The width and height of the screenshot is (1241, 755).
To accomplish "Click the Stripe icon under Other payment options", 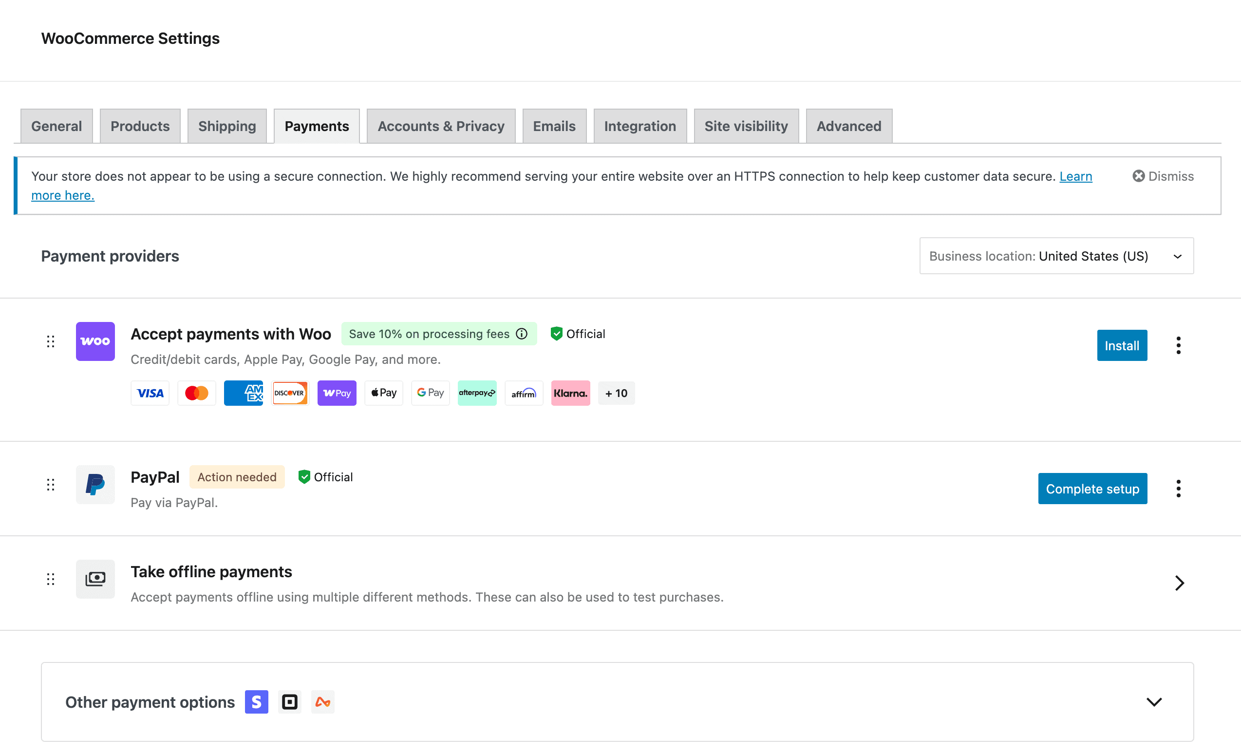I will point(256,701).
